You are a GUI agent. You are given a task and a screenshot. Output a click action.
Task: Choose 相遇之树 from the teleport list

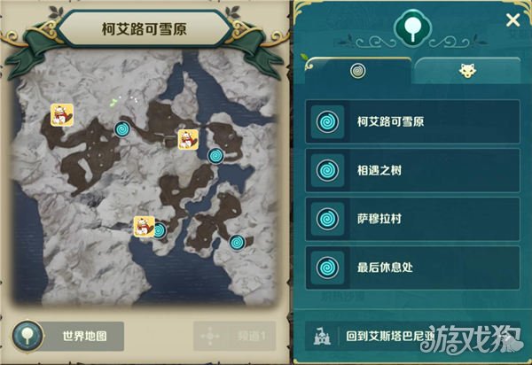click(412, 170)
